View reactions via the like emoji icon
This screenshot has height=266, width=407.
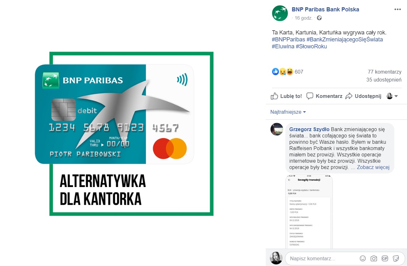(276, 72)
